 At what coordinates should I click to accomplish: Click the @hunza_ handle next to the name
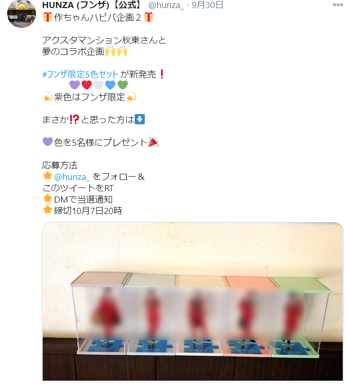coord(166,5)
